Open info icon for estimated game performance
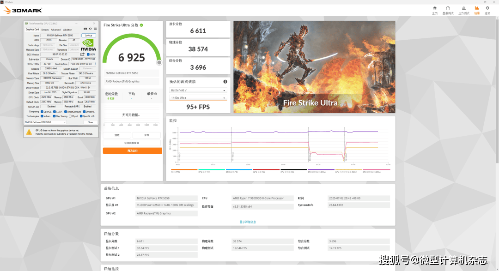 [x=225, y=82]
